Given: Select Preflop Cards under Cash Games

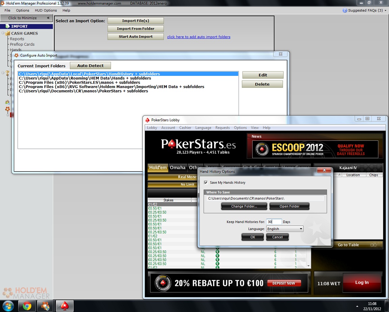Looking at the screenshot, I should click(x=22, y=44).
